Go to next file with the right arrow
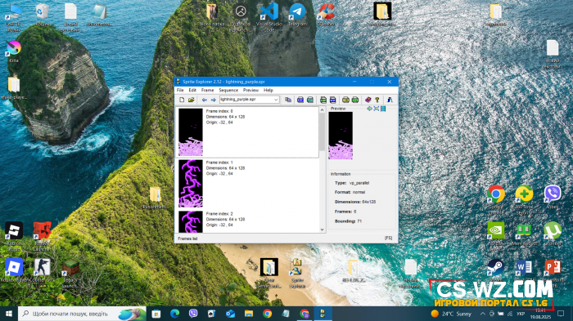 point(214,100)
